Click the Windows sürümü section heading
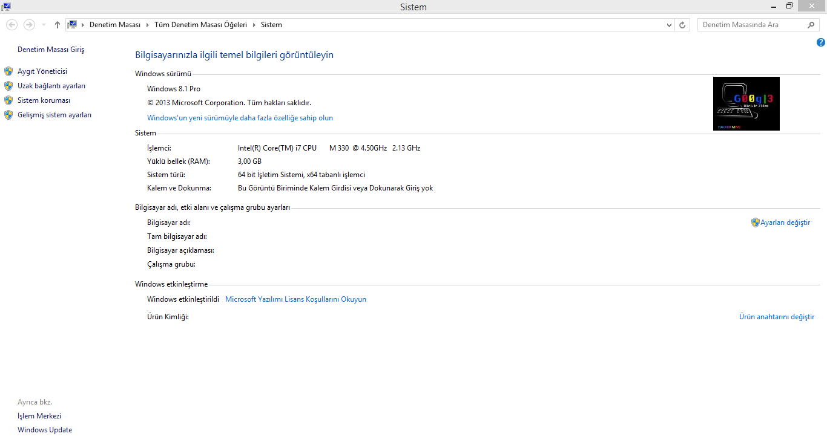 [163, 74]
